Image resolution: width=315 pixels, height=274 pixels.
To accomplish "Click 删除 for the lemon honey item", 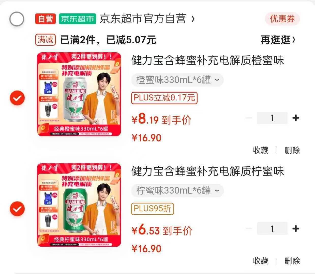I will [x=292, y=261].
